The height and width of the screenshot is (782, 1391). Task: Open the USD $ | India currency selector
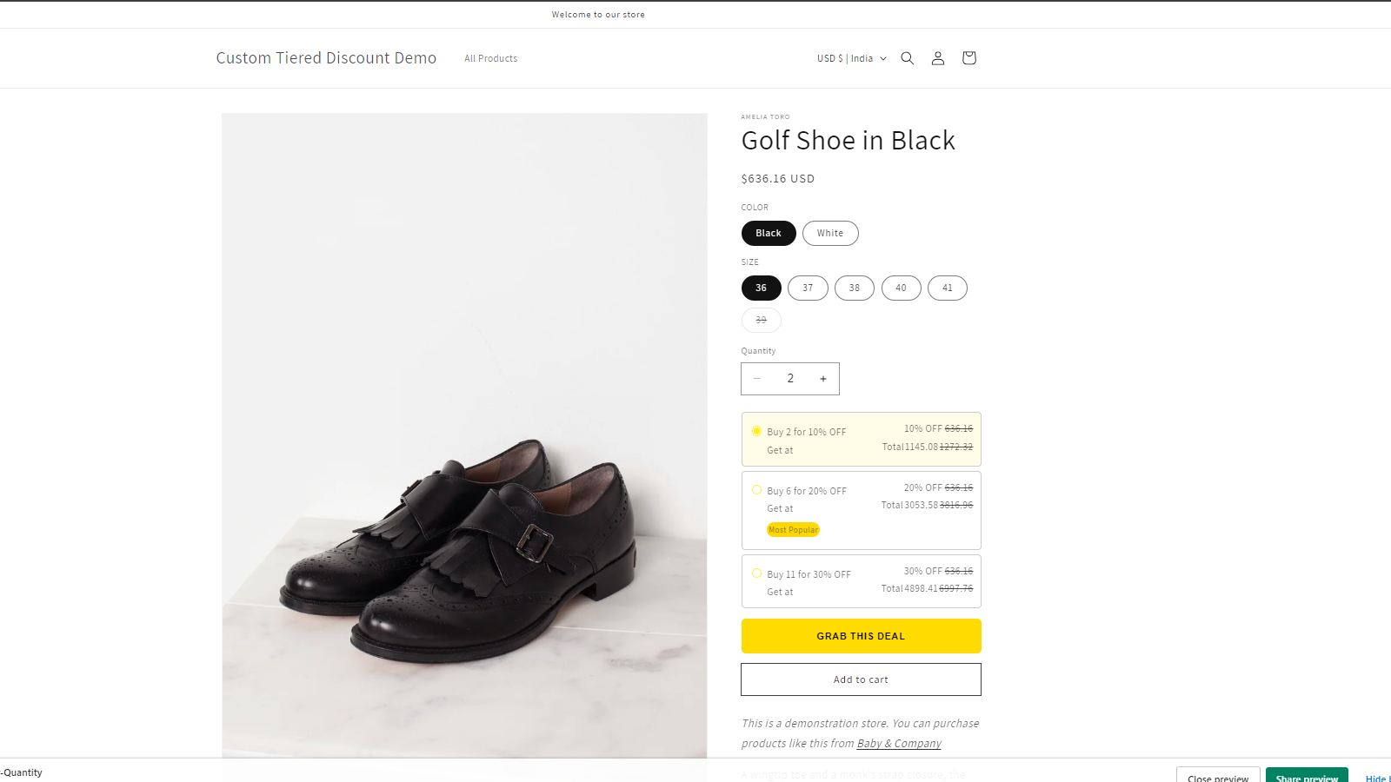click(x=850, y=57)
